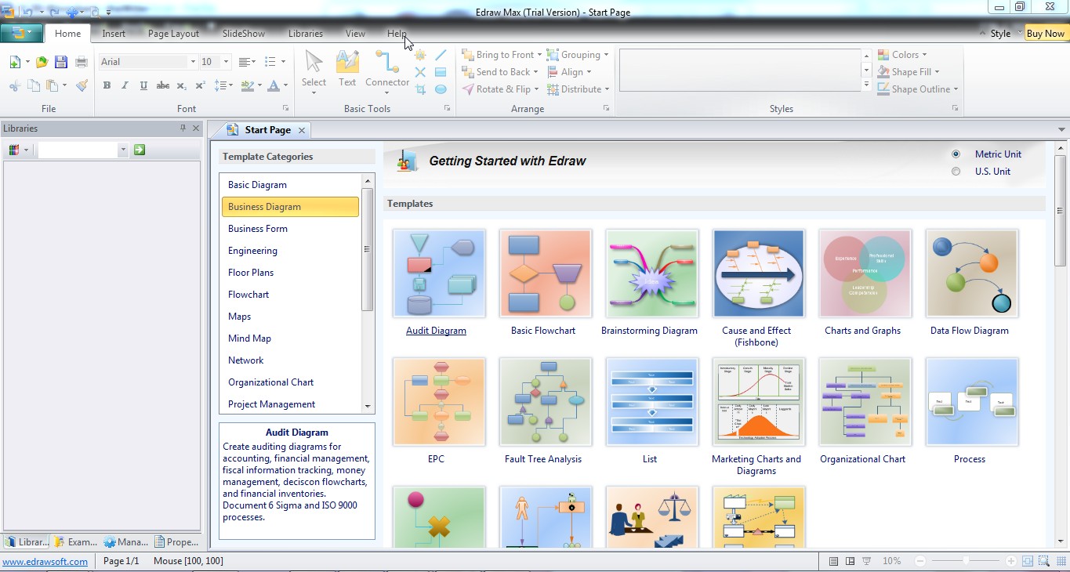
Task: Click the Copy icon in File group
Action: click(x=34, y=85)
